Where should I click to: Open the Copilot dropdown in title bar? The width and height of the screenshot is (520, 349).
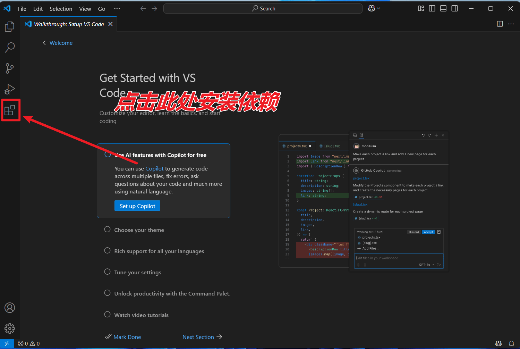[374, 9]
